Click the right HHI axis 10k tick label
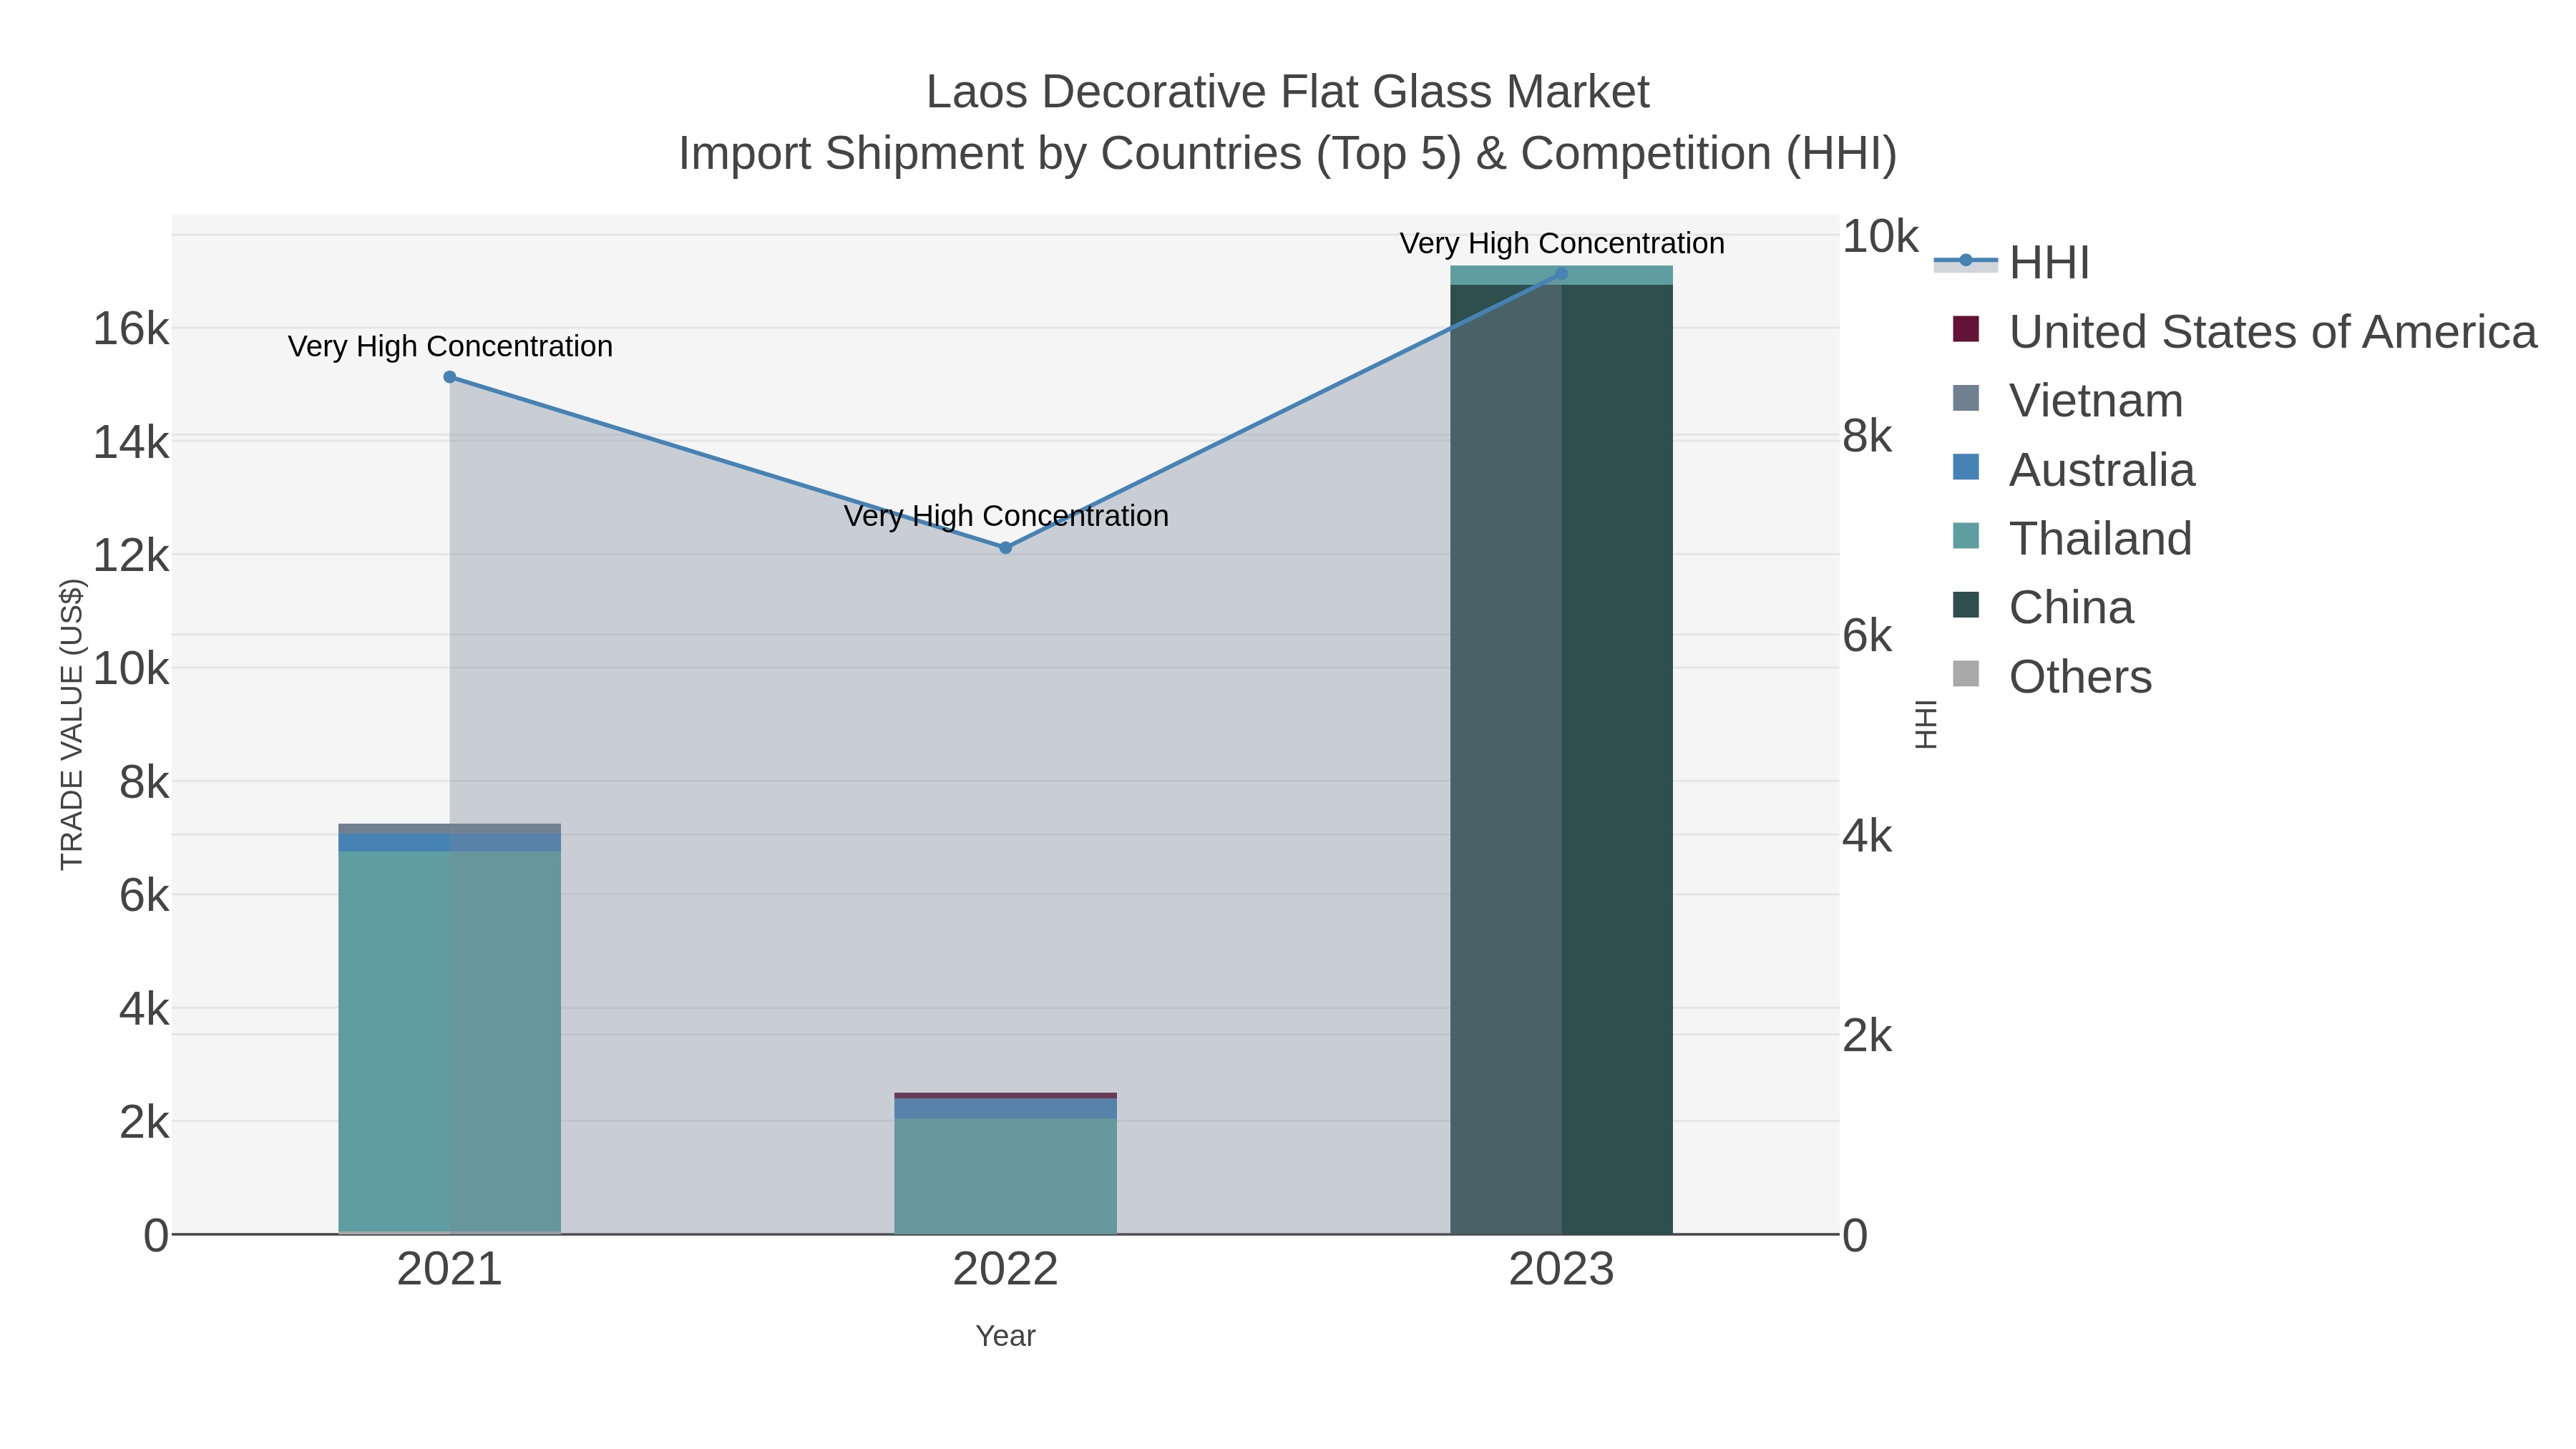Screen dimensions: 2576x1449 [1880, 237]
